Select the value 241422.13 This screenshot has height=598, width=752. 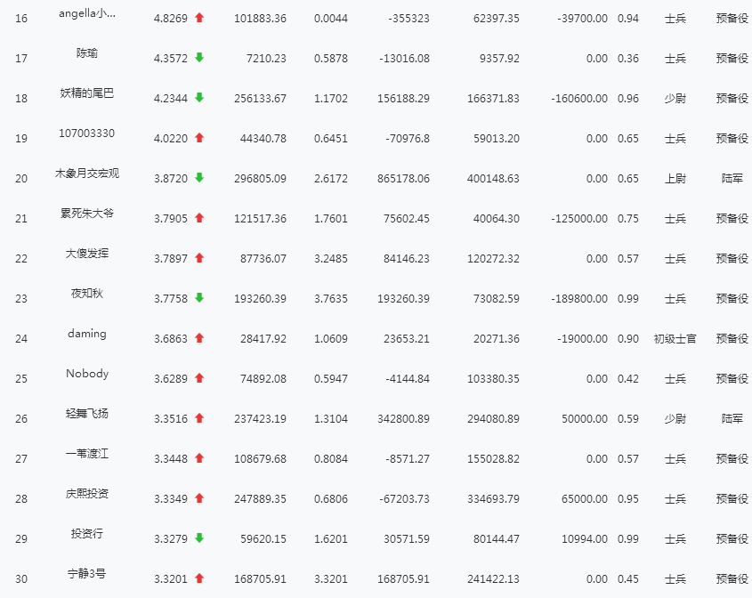click(493, 579)
